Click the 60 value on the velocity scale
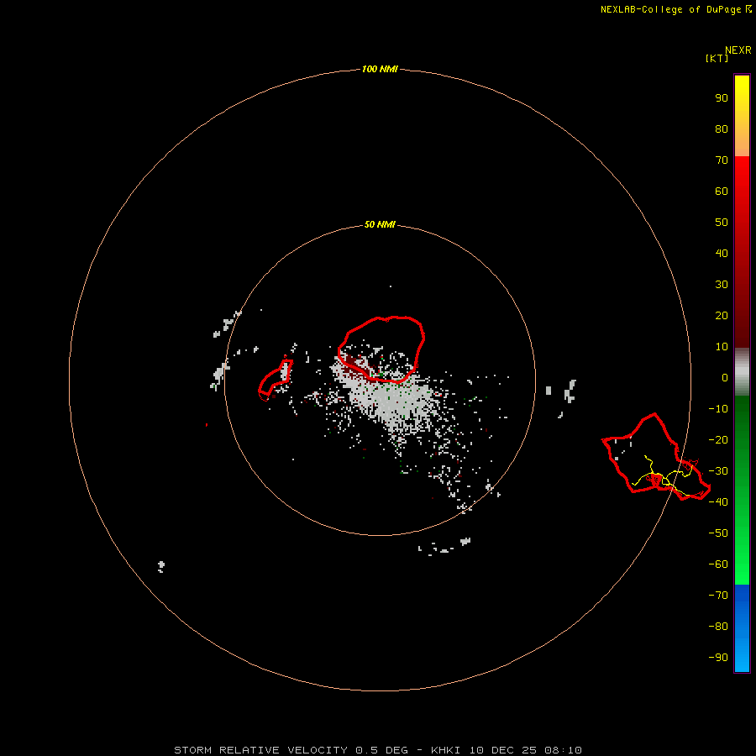 [x=722, y=192]
